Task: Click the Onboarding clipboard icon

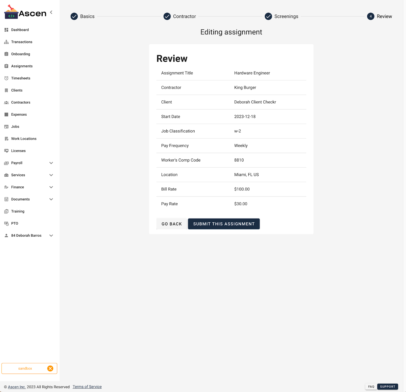Action: pyautogui.click(x=6, y=54)
